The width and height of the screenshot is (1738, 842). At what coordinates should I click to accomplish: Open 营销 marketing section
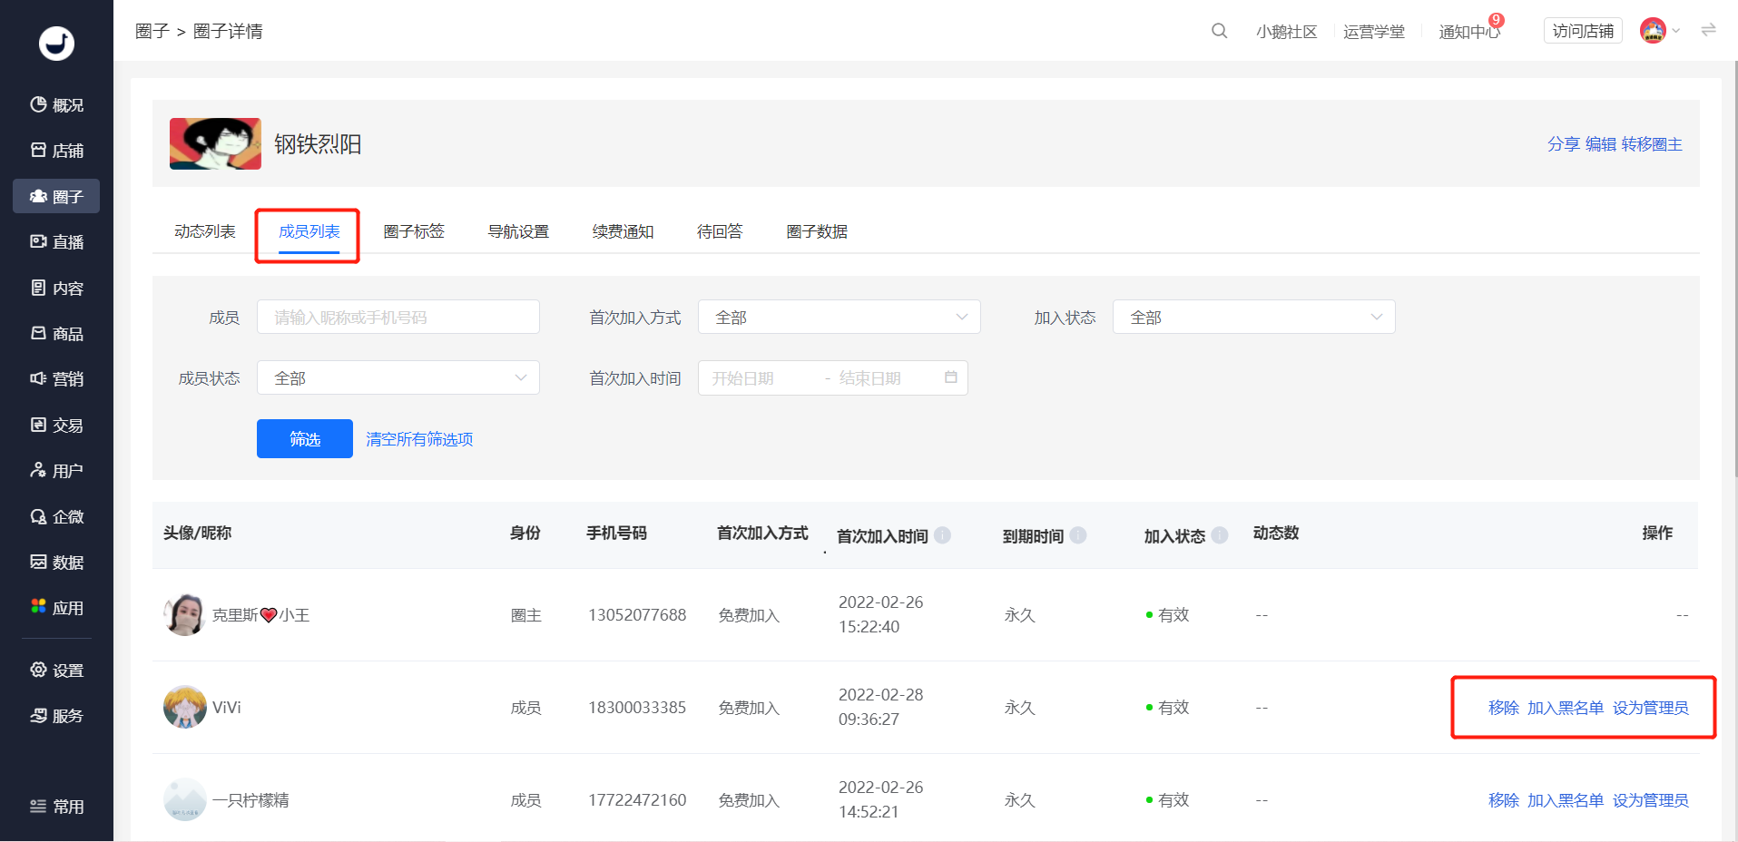click(56, 379)
